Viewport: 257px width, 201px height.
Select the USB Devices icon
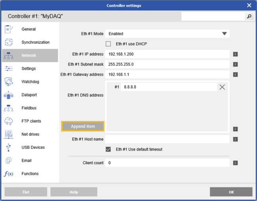tap(9, 147)
